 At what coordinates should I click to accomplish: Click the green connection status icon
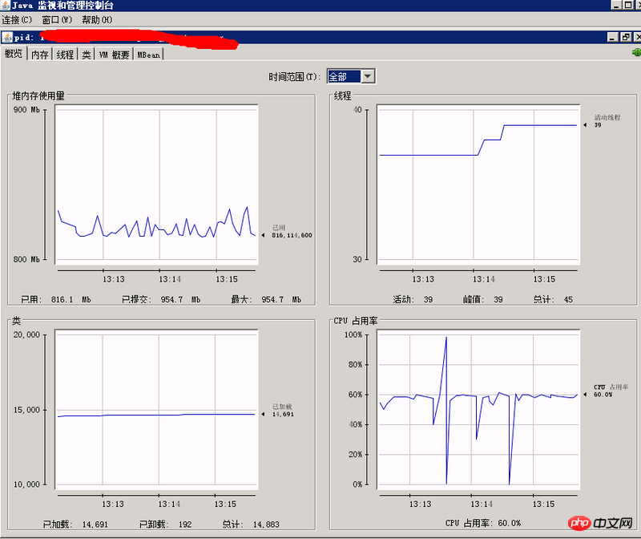coord(635,54)
